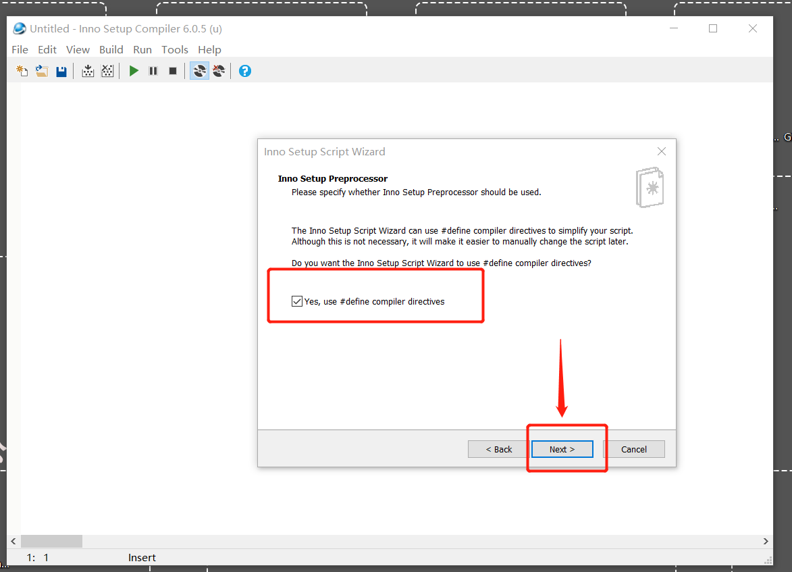Viewport: 792px width, 572px height.
Task: Click the New script toolbar icon
Action: point(22,72)
